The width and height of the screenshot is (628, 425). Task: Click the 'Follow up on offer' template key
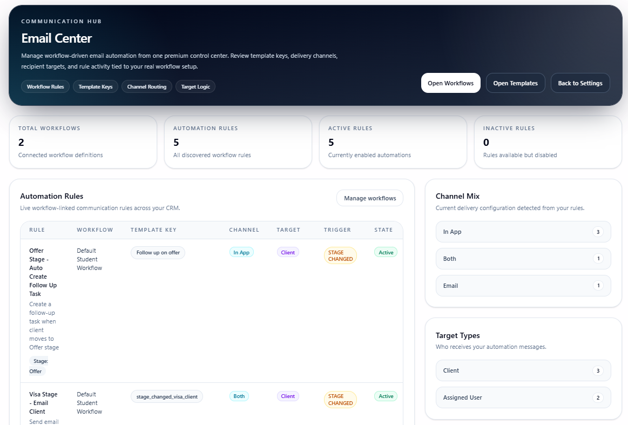tap(158, 252)
